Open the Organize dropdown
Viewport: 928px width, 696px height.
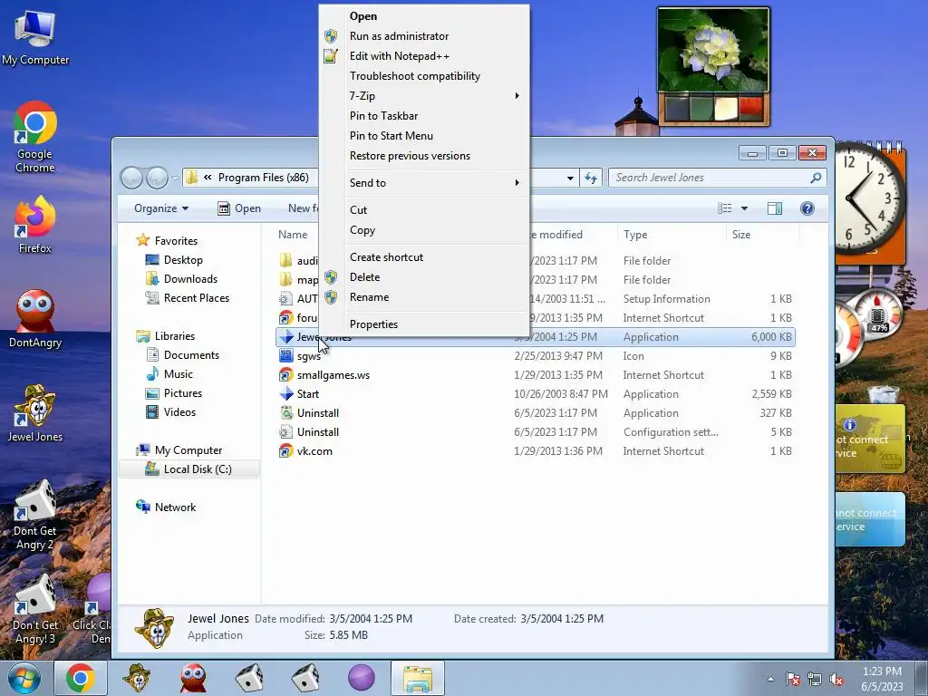click(x=161, y=208)
